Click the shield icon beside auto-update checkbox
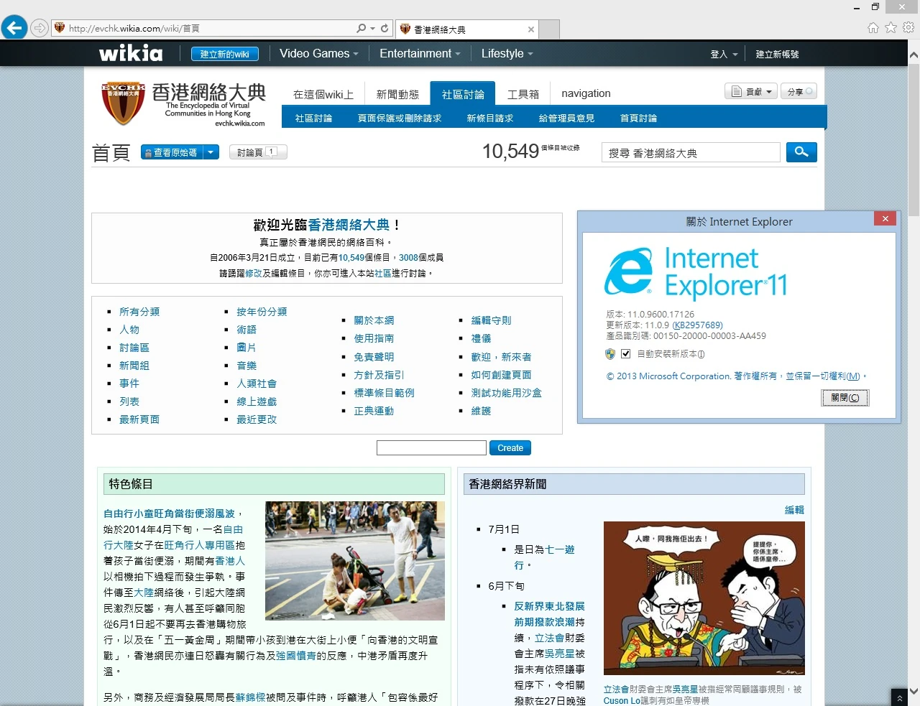The image size is (920, 706). pyautogui.click(x=610, y=354)
